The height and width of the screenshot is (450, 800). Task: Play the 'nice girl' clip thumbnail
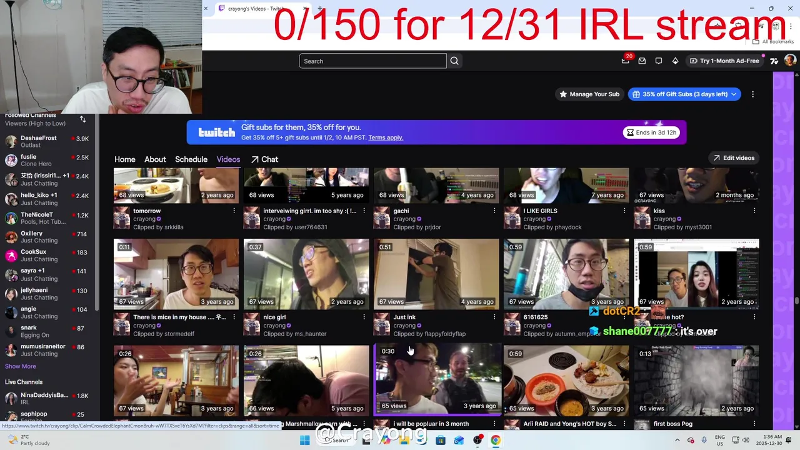(306, 274)
